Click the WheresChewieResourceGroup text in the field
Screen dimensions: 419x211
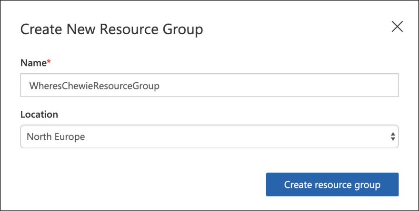click(94, 86)
